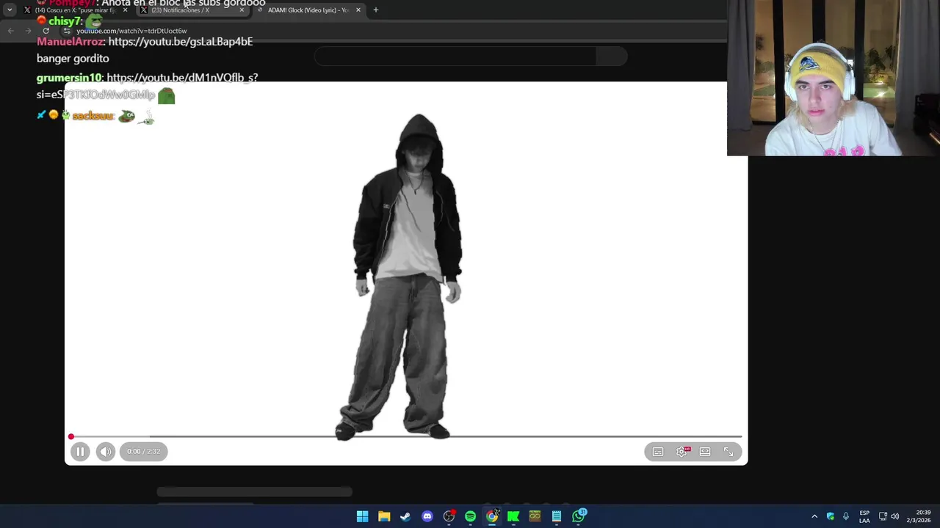Viewport: 940px width, 528px height.
Task: Open the Notepad app in the taskbar
Action: 557,516
